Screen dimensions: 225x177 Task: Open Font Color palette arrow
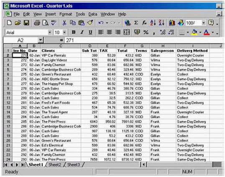click(x=212, y=33)
